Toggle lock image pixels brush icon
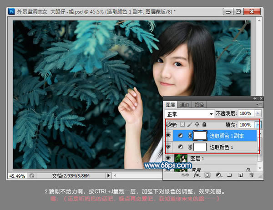This screenshot has height=210, width=273. coord(190,124)
